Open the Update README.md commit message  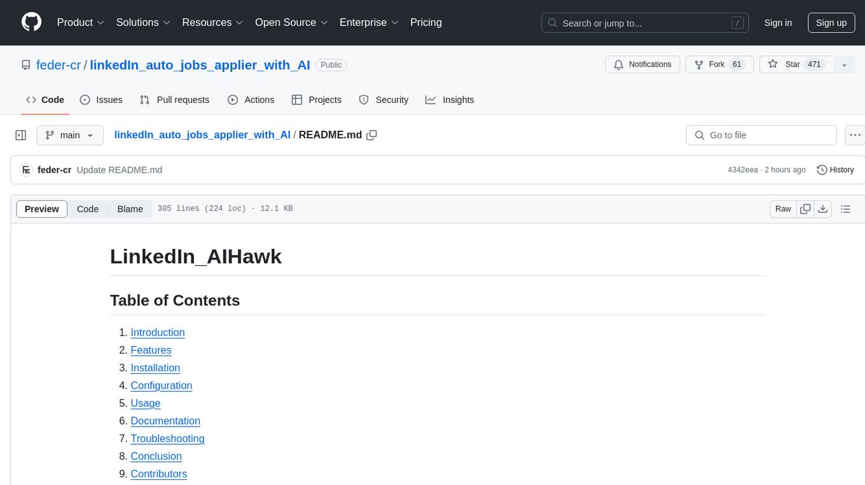tap(120, 170)
